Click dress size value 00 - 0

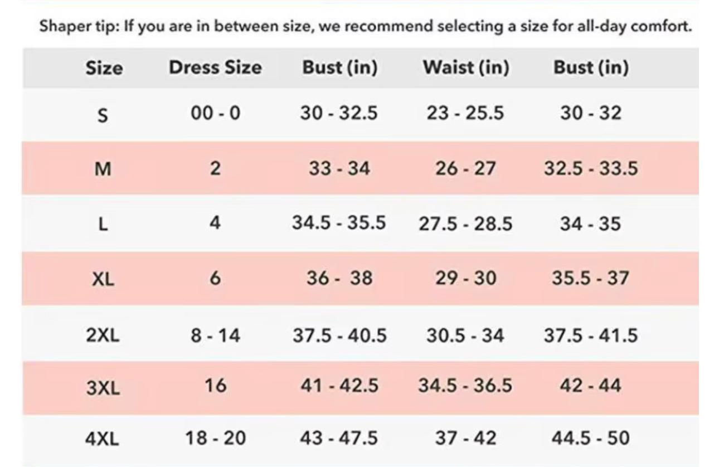coord(215,113)
